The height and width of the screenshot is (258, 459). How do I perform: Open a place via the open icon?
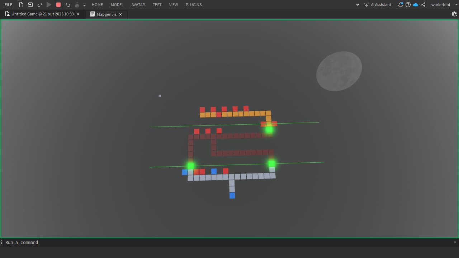(x=30, y=5)
